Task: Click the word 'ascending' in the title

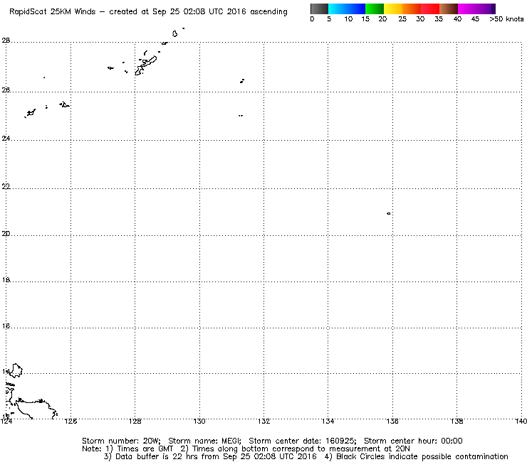Action: (268, 12)
